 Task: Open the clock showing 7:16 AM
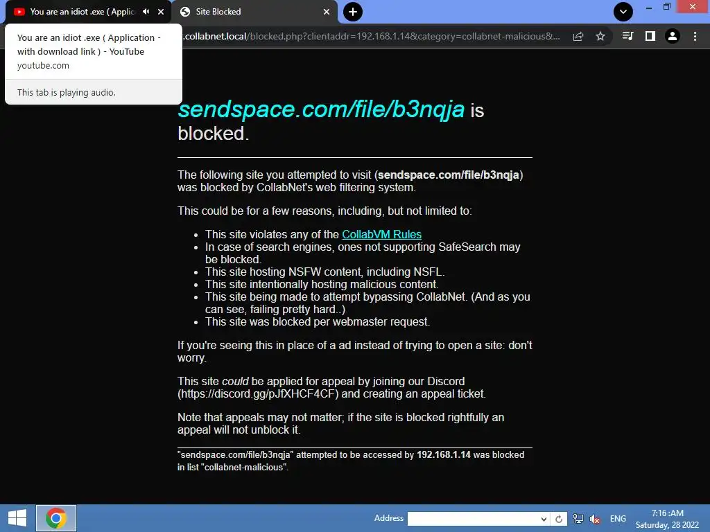coord(668,519)
